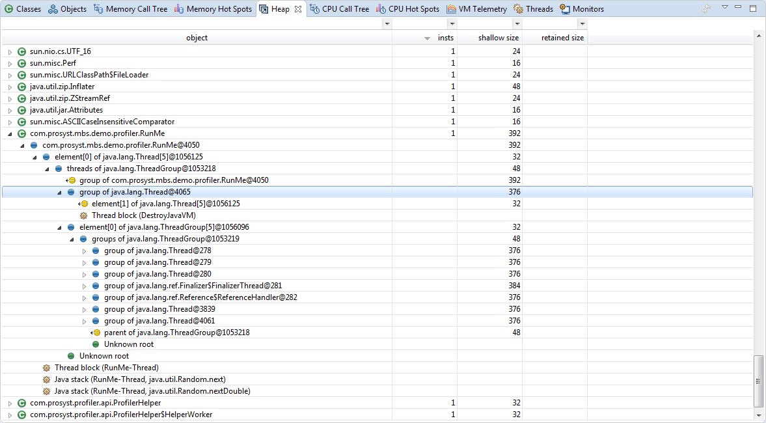This screenshot has height=423, width=766.
Task: Close the Heap tab
Action: [298, 9]
